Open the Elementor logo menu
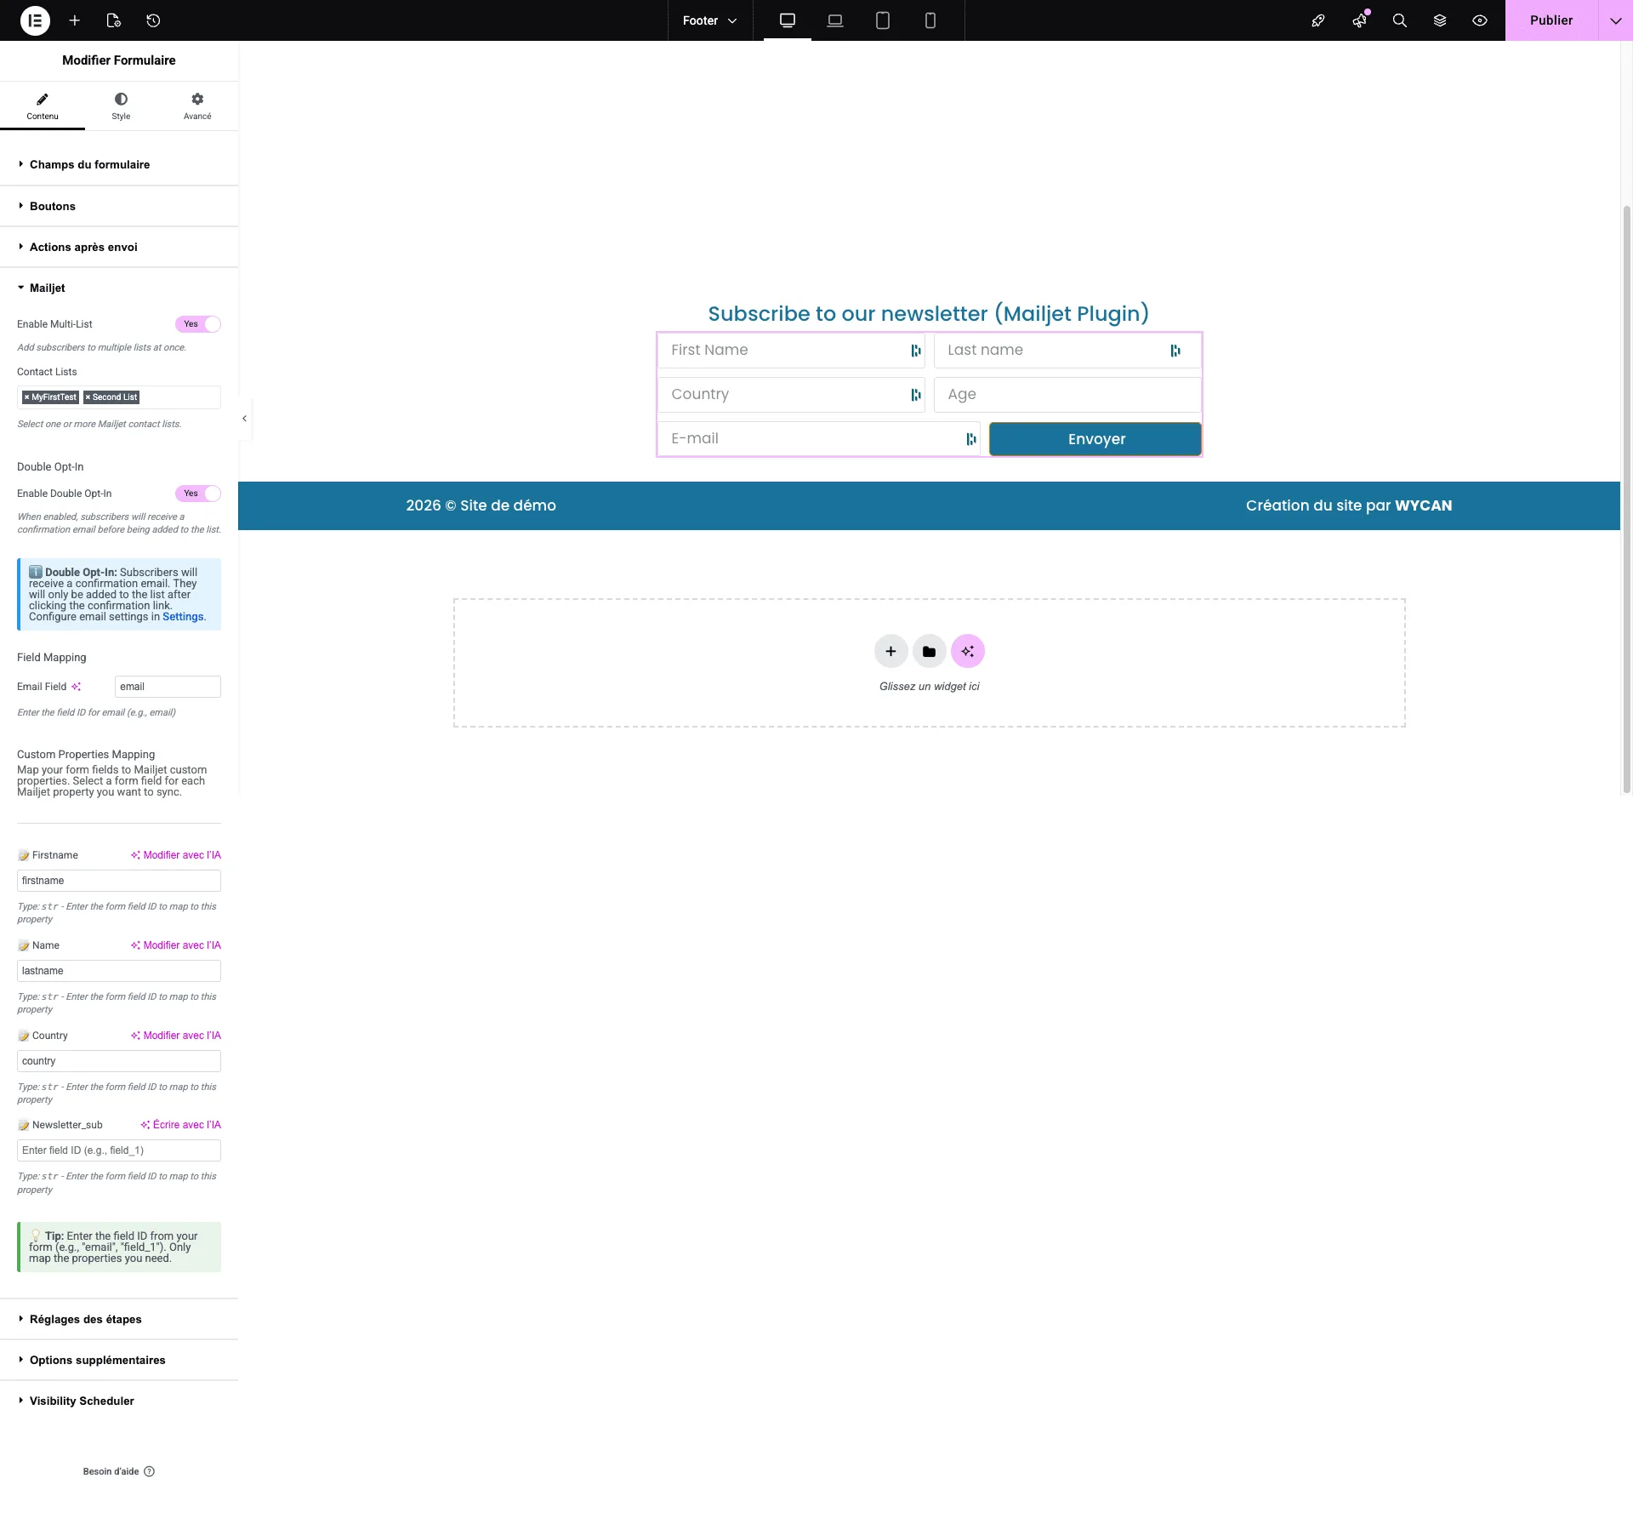The image size is (1633, 1524). (x=35, y=20)
